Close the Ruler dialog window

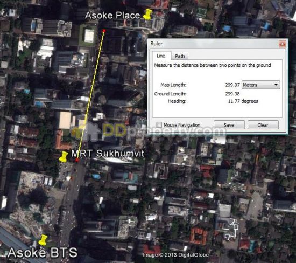(x=282, y=44)
